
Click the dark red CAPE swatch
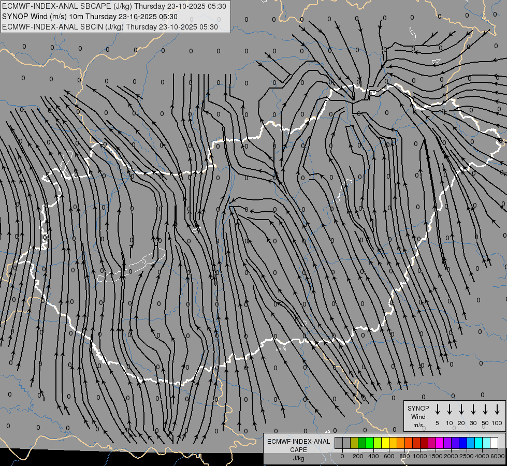click(425, 443)
